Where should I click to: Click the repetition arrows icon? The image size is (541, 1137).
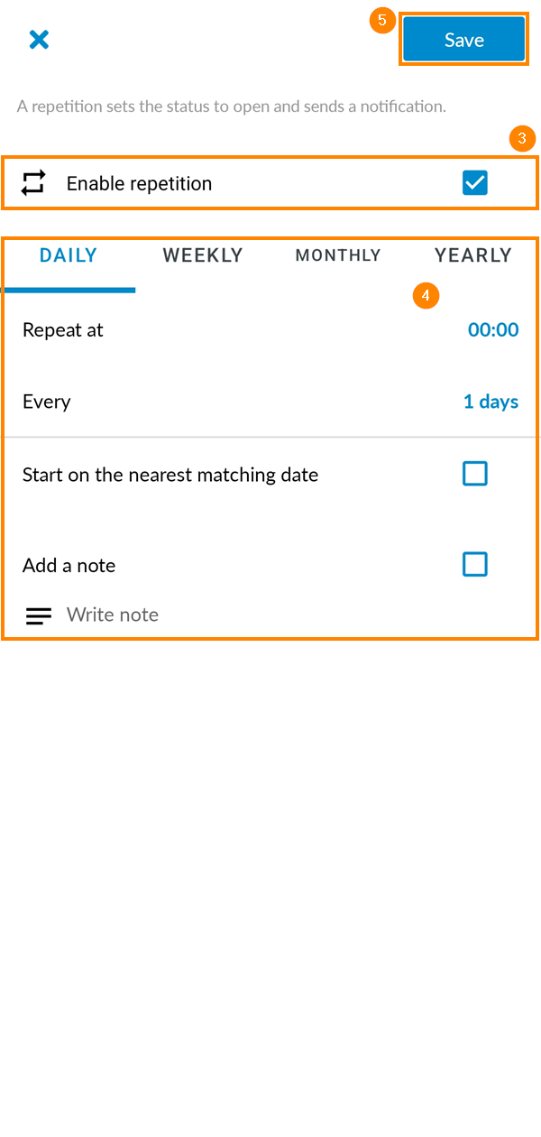click(x=33, y=183)
